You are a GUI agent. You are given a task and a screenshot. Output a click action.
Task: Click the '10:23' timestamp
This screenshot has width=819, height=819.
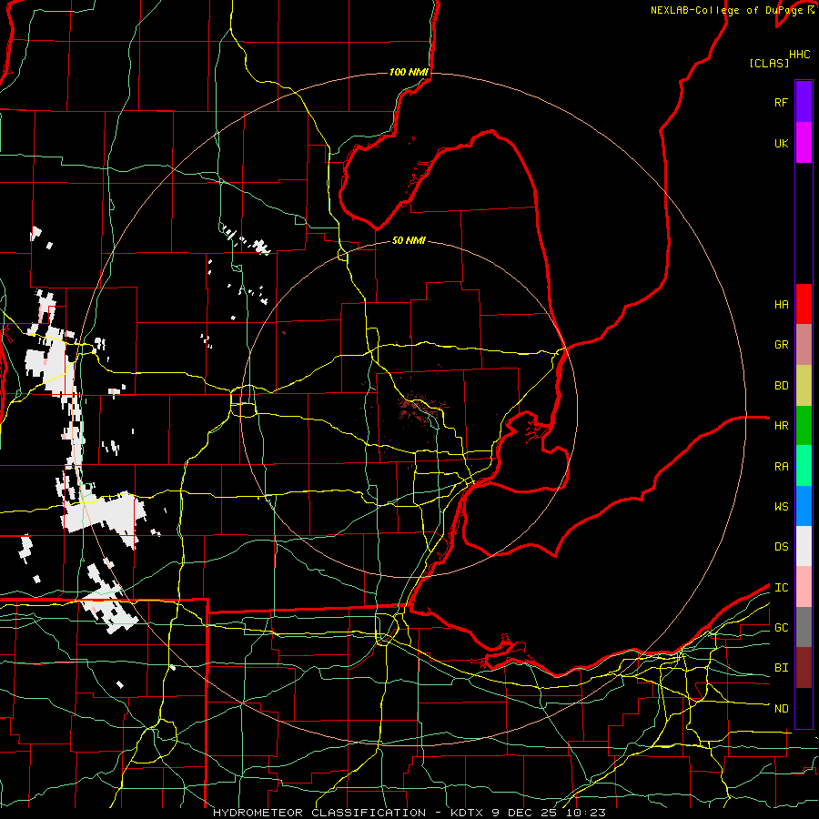[x=584, y=813]
